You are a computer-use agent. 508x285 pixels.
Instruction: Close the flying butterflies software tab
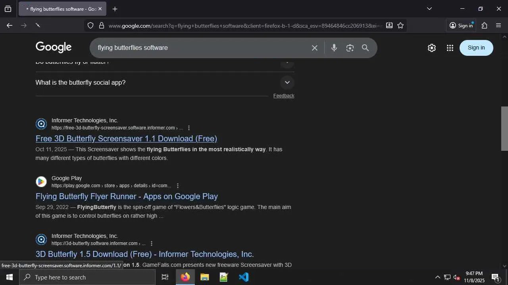coord(100,9)
